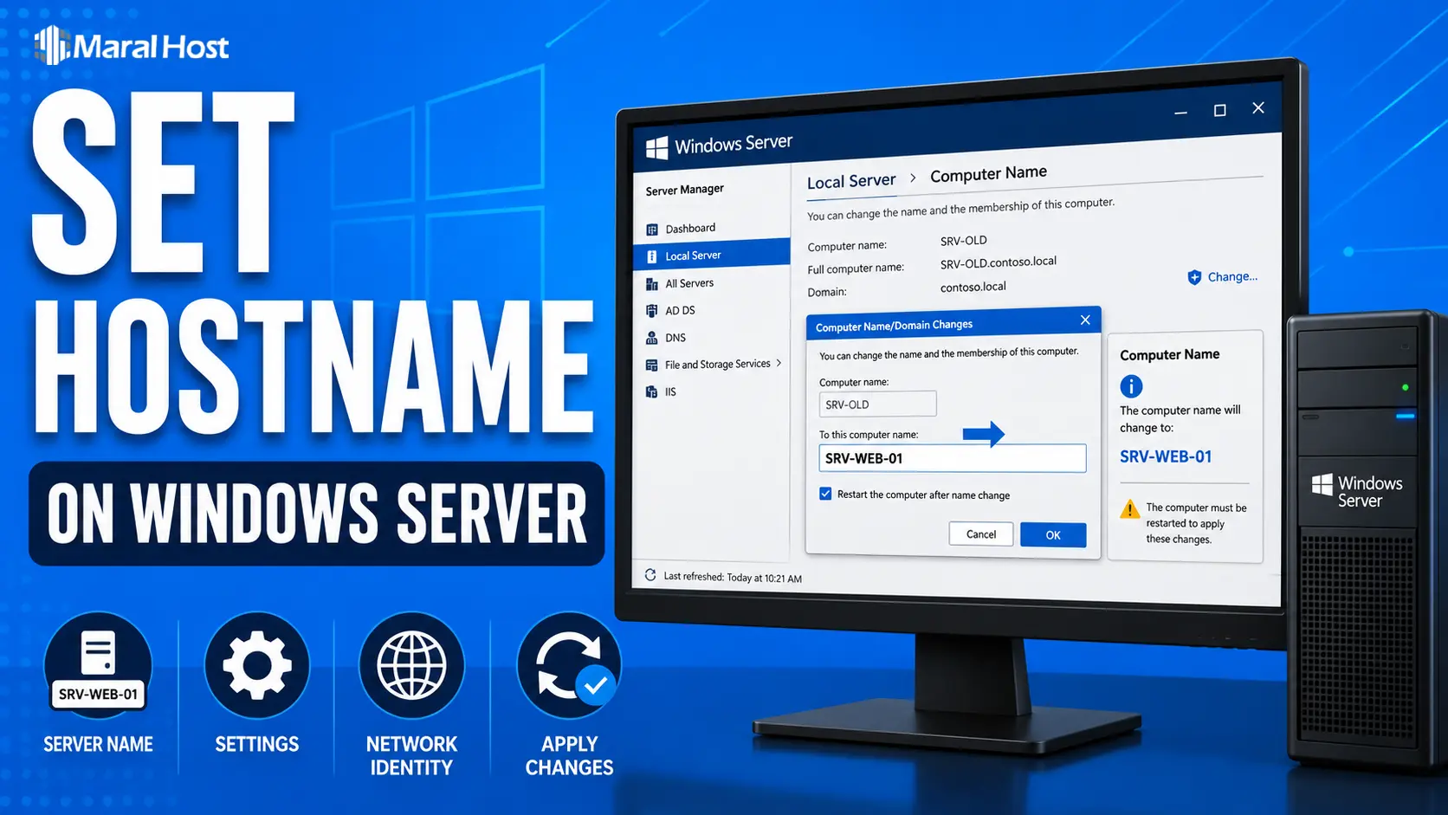The height and width of the screenshot is (815, 1448).
Task: Click the File and Storage Services icon
Action: [x=652, y=365]
